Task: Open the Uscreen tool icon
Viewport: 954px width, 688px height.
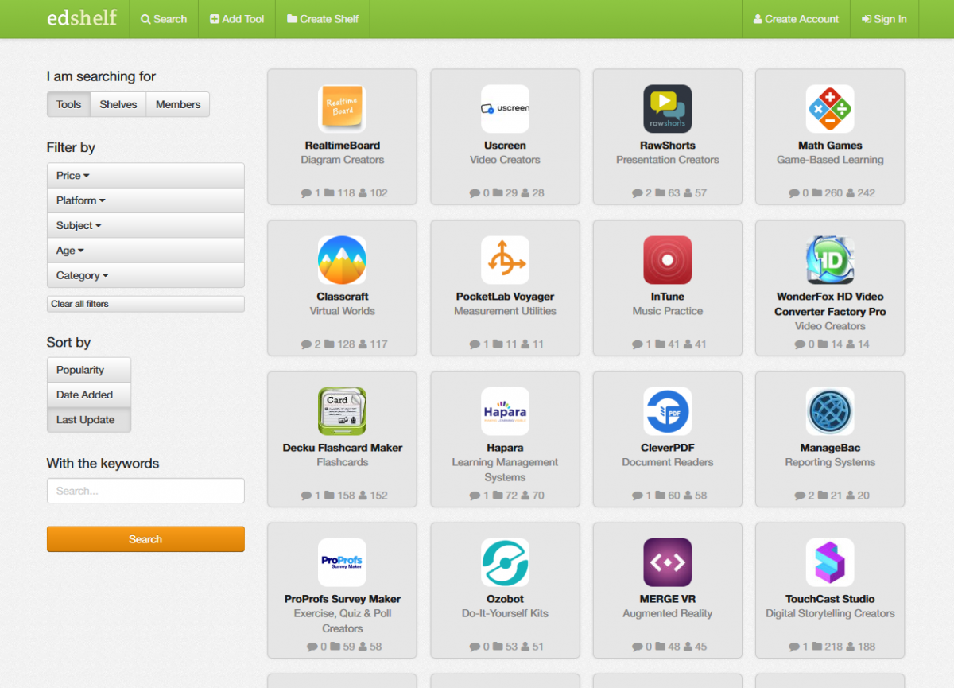Action: click(505, 109)
